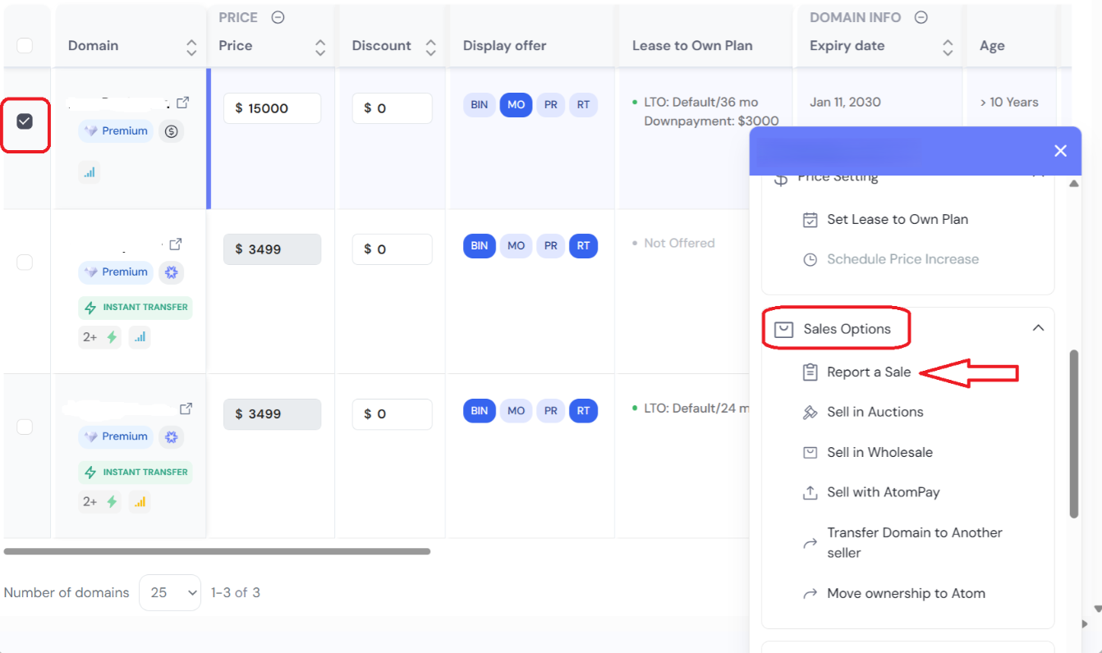Collapse the PRICE column group minus icon
1102x653 pixels.
click(x=278, y=17)
